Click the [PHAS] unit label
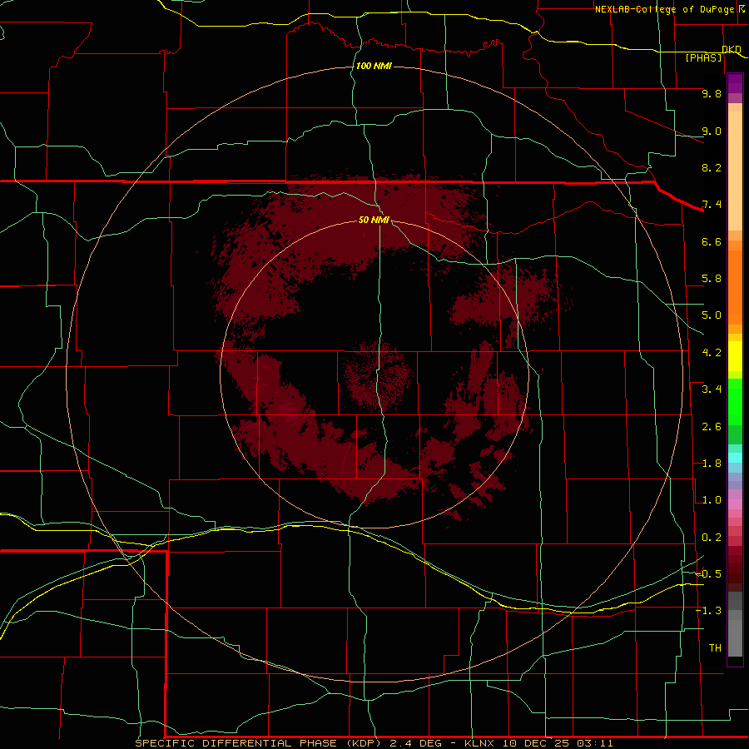 click(x=703, y=58)
